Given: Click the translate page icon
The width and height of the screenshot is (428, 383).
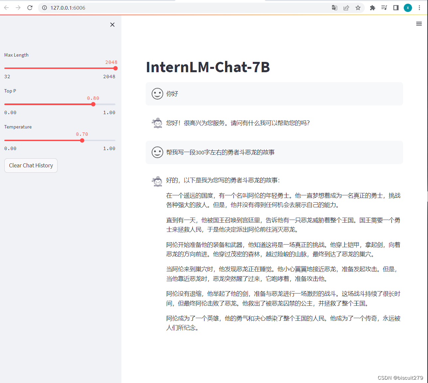Looking at the screenshot, I should click(x=335, y=8).
